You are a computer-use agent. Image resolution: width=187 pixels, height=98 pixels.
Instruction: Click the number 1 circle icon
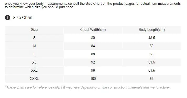pyautogui.click(x=8, y=18)
